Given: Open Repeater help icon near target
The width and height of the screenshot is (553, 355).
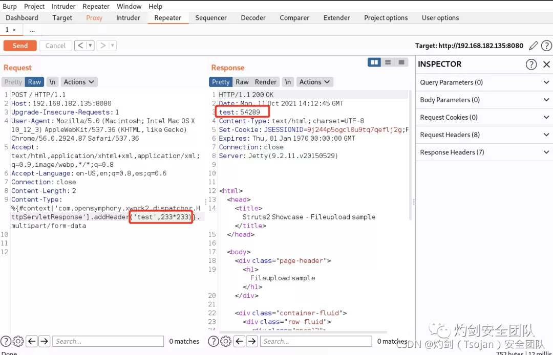Looking at the screenshot, I should pos(546,46).
